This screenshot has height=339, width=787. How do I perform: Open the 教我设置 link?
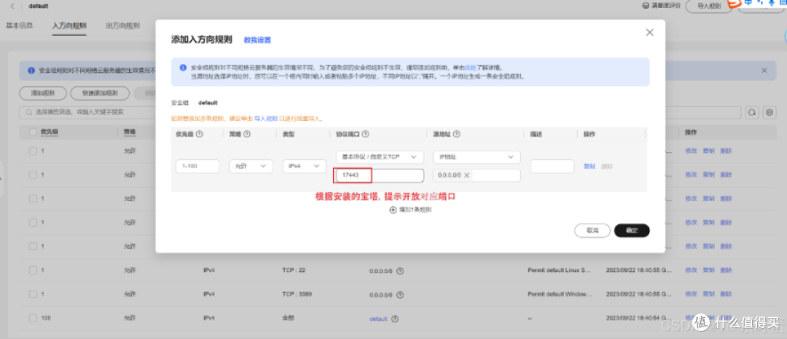tap(257, 40)
